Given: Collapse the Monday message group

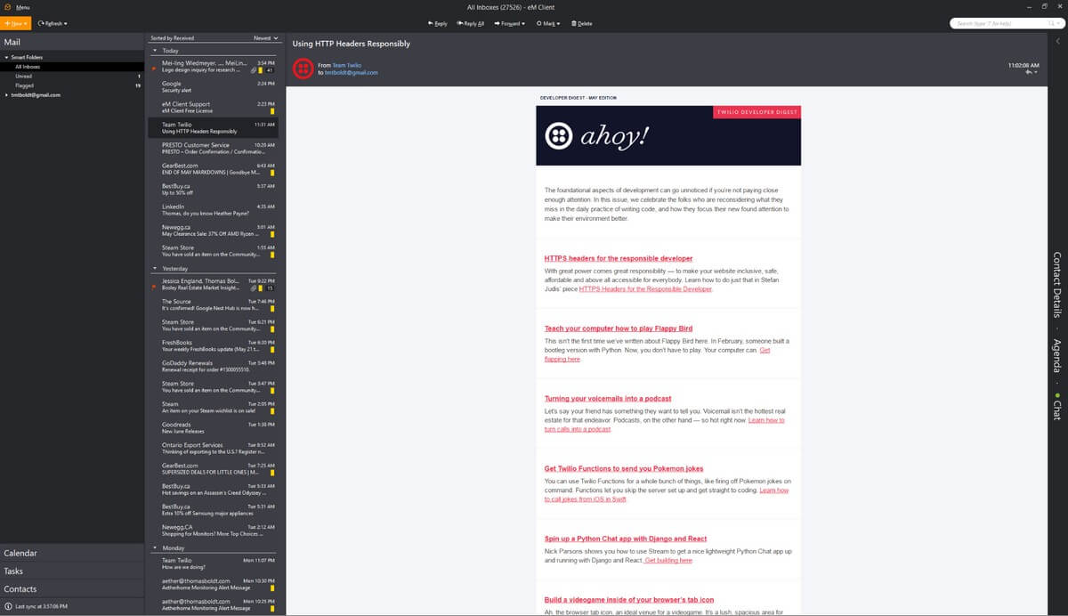Looking at the screenshot, I should (x=155, y=548).
